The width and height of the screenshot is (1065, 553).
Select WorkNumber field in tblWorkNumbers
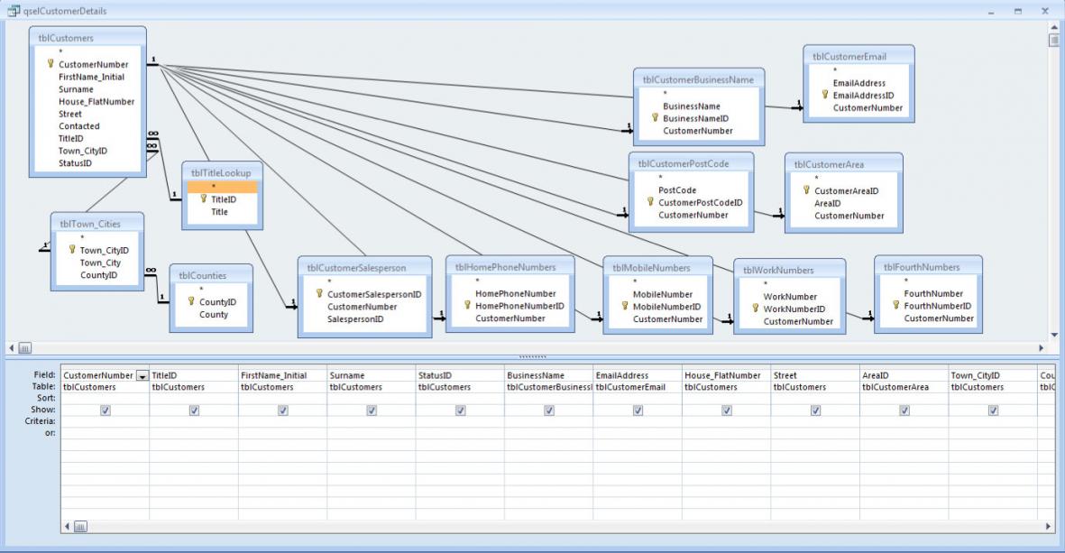pos(790,296)
